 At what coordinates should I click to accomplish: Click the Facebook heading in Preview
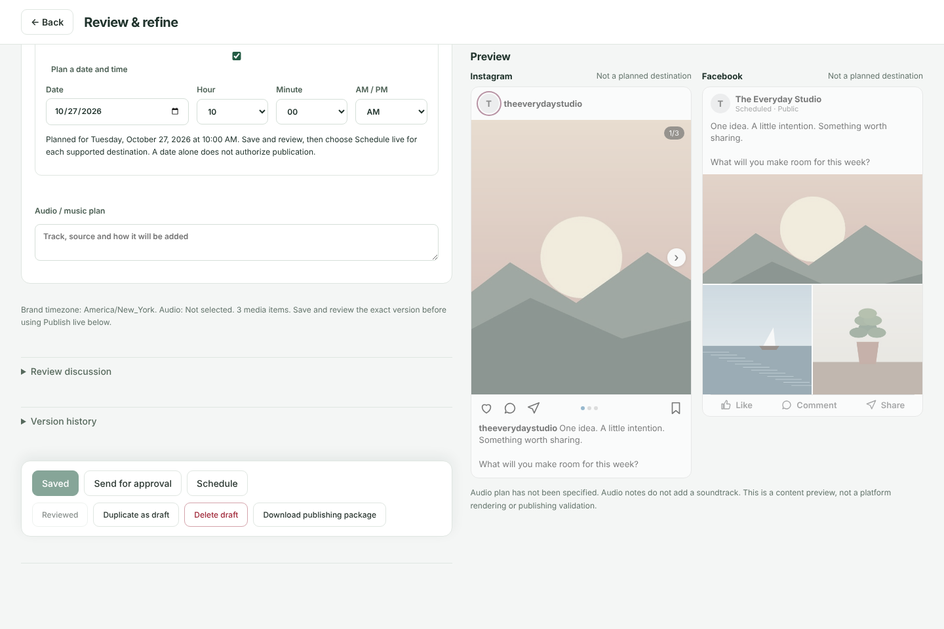tap(722, 77)
